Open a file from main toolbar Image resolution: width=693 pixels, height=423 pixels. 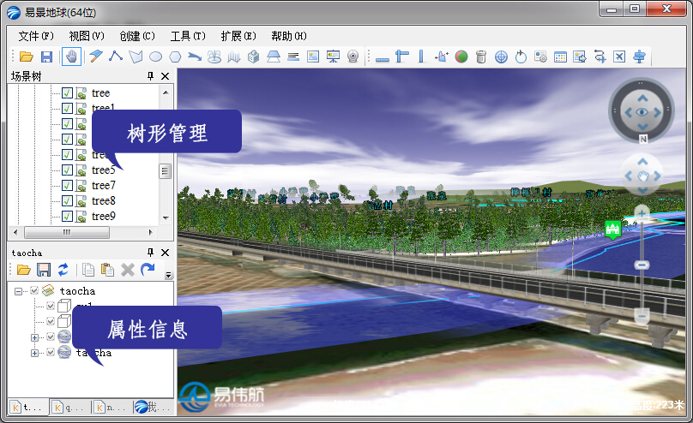point(27,57)
